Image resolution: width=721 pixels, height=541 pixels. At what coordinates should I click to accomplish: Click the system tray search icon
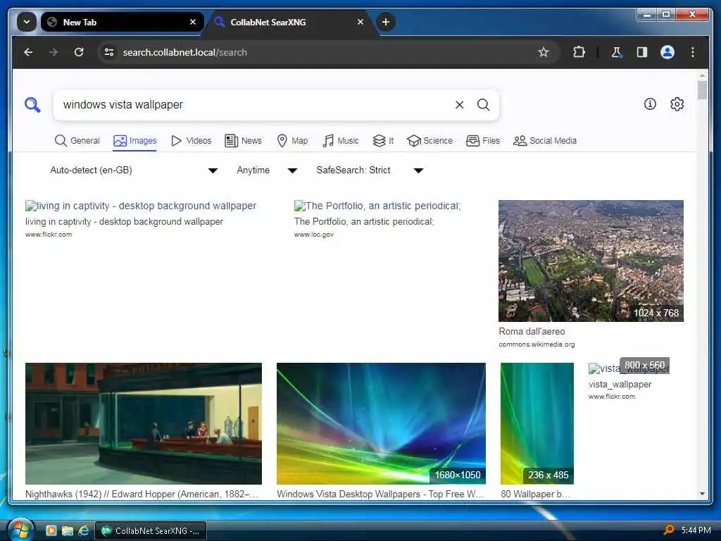[669, 530]
